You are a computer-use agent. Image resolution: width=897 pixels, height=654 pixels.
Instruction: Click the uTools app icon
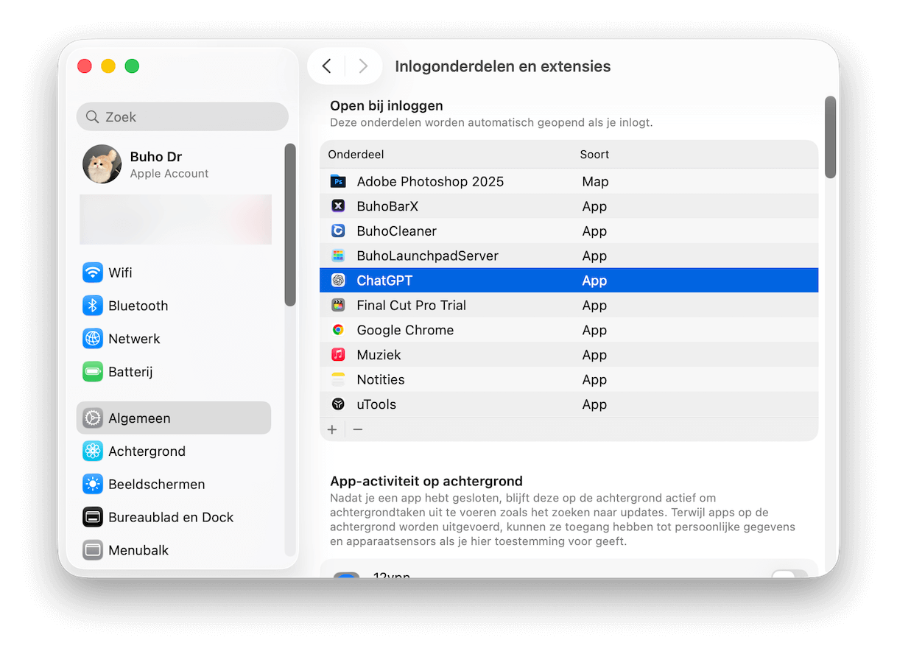tap(338, 404)
